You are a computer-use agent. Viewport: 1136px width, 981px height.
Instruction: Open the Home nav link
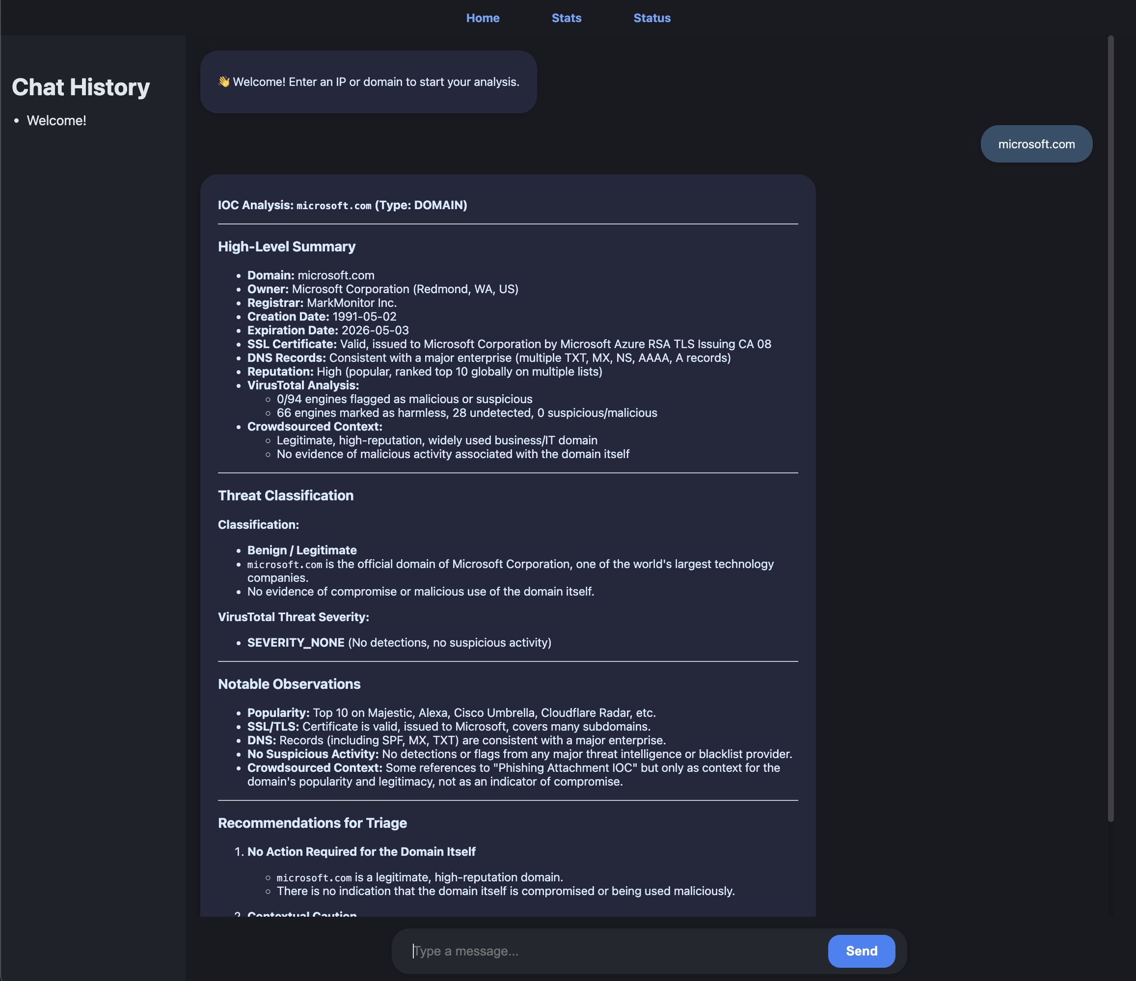pos(483,18)
